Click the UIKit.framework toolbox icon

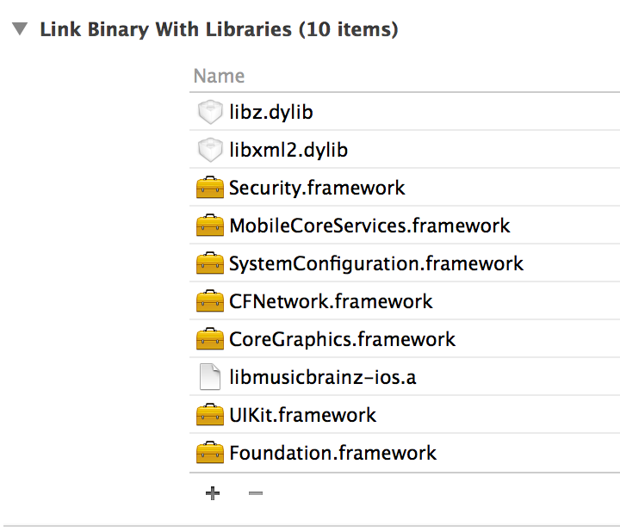point(210,415)
